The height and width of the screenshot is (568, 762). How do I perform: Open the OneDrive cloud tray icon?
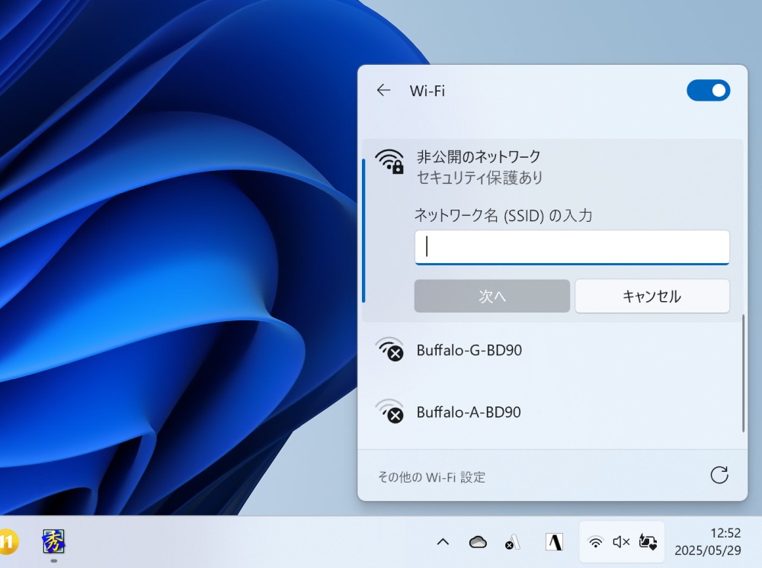pos(478,542)
